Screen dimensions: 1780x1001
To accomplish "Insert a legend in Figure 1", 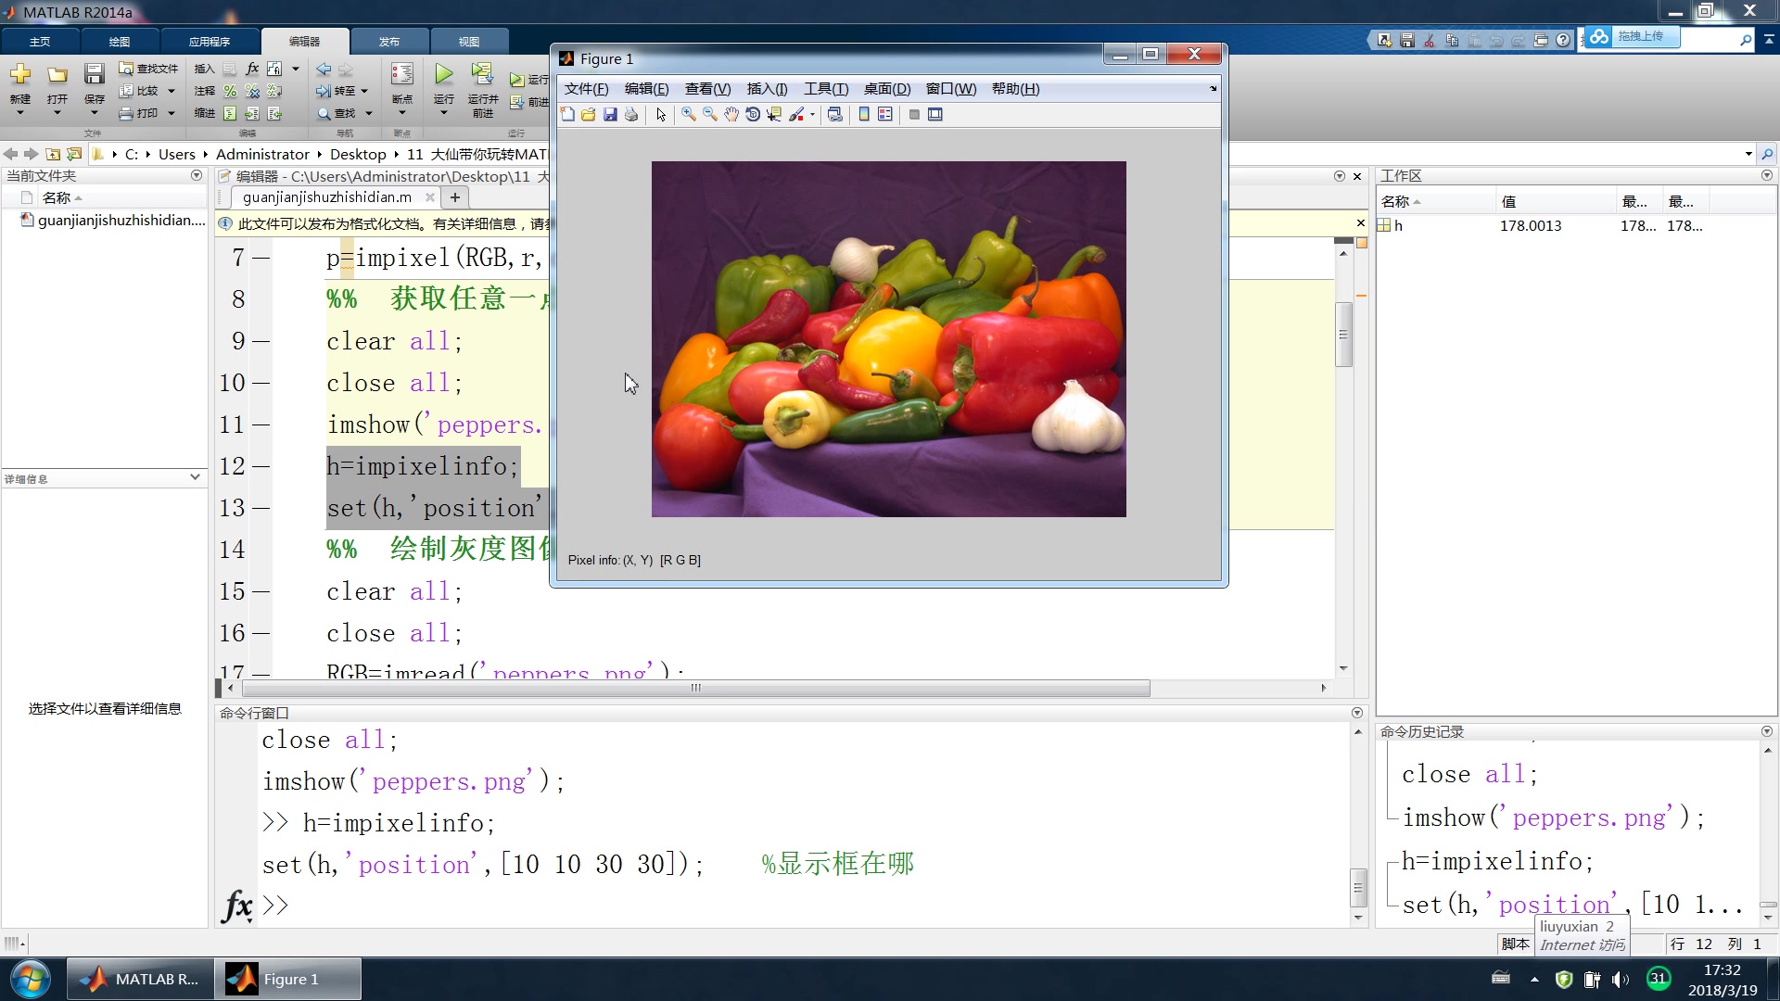I will pos(885,114).
